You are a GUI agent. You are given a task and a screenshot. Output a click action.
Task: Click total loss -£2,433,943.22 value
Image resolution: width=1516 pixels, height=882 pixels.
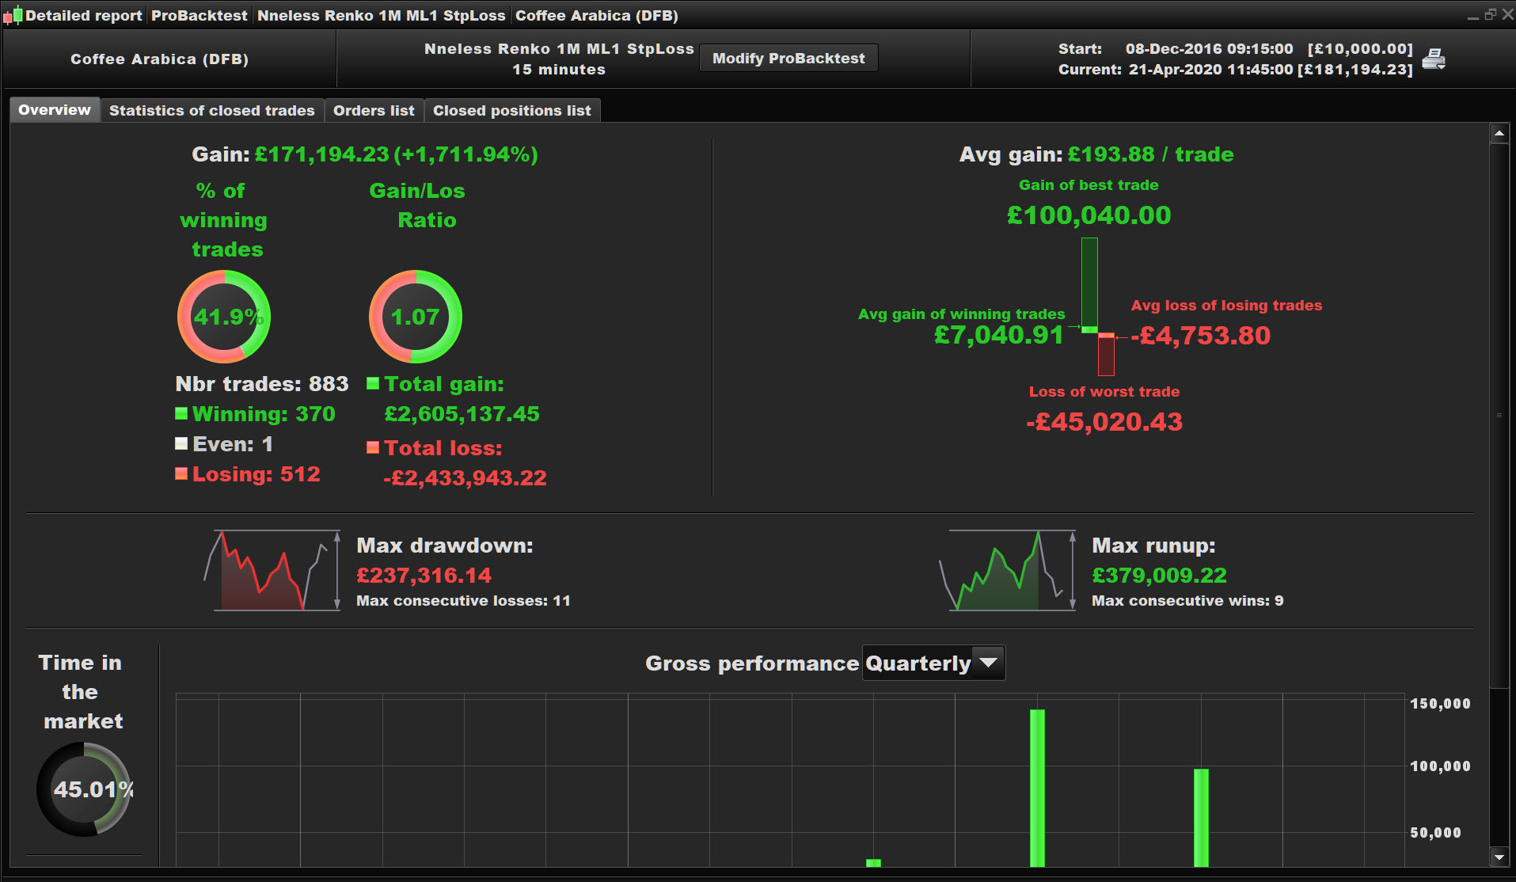[465, 478]
